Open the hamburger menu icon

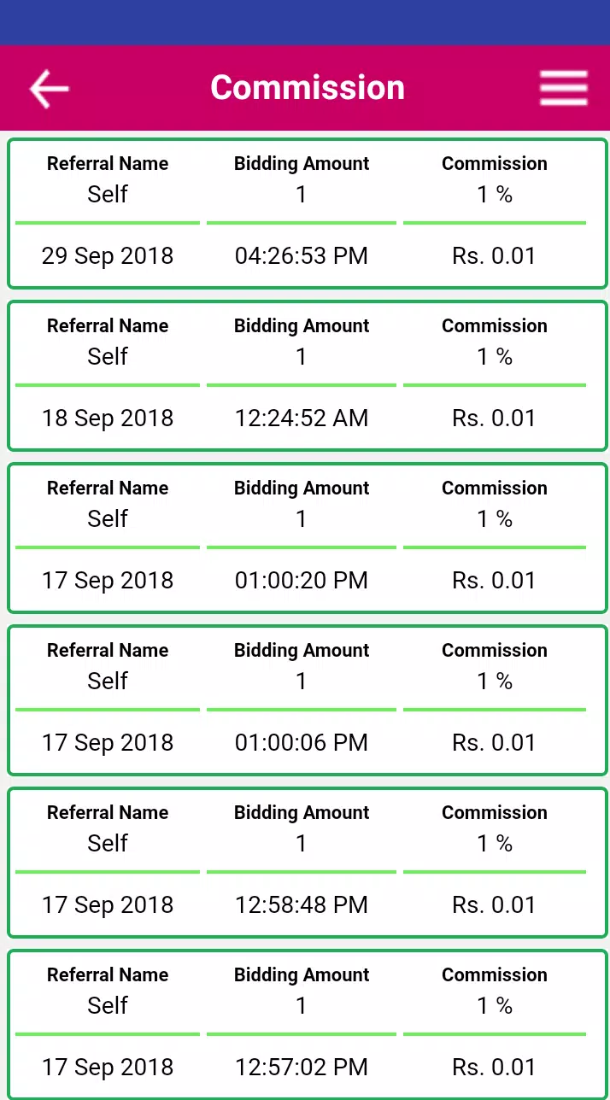(563, 88)
